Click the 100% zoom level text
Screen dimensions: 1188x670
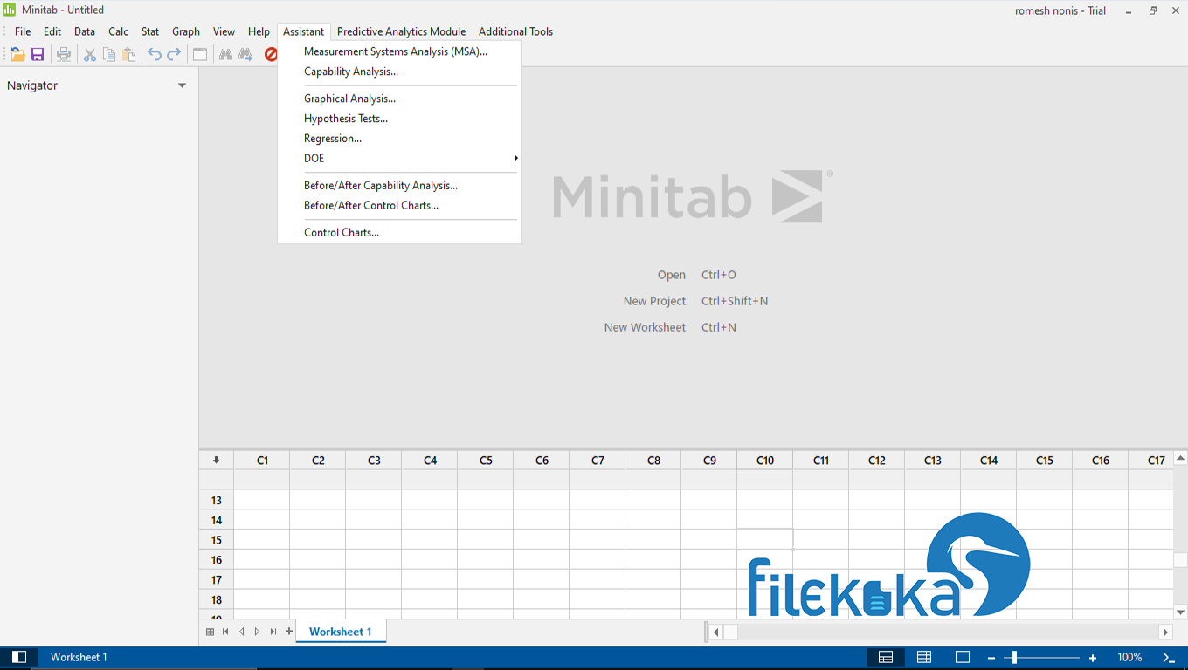tap(1129, 658)
